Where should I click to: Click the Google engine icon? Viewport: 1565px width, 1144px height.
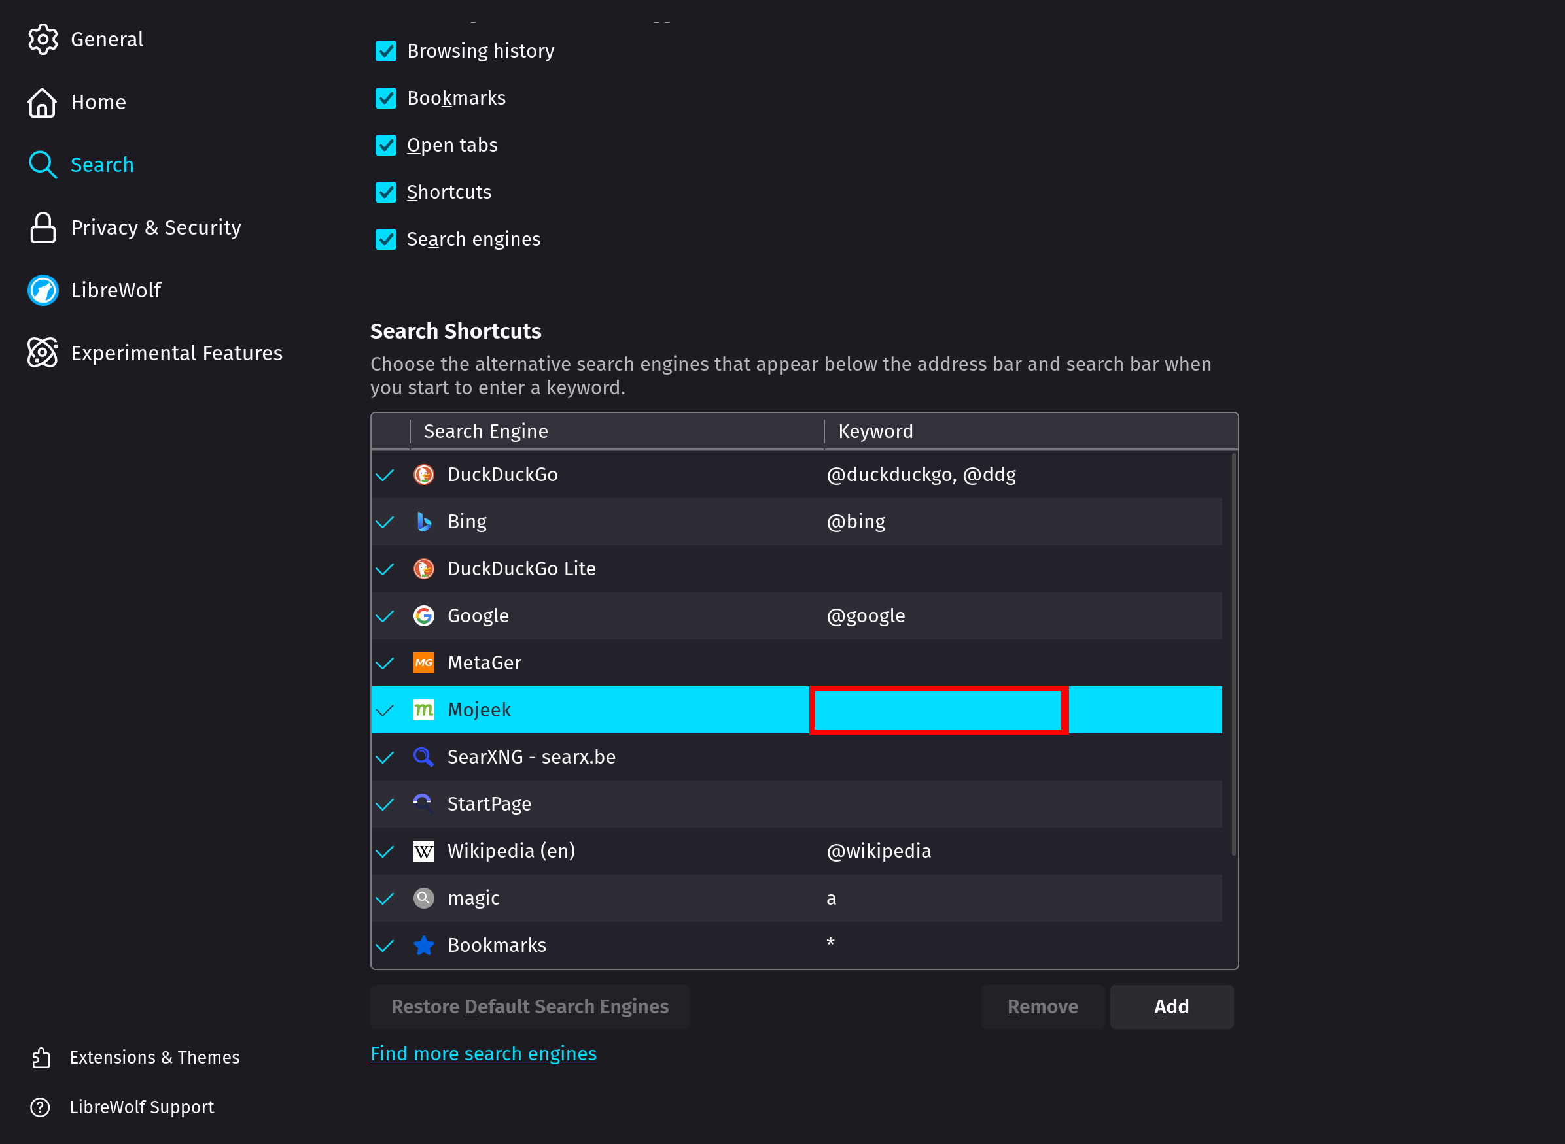click(423, 616)
